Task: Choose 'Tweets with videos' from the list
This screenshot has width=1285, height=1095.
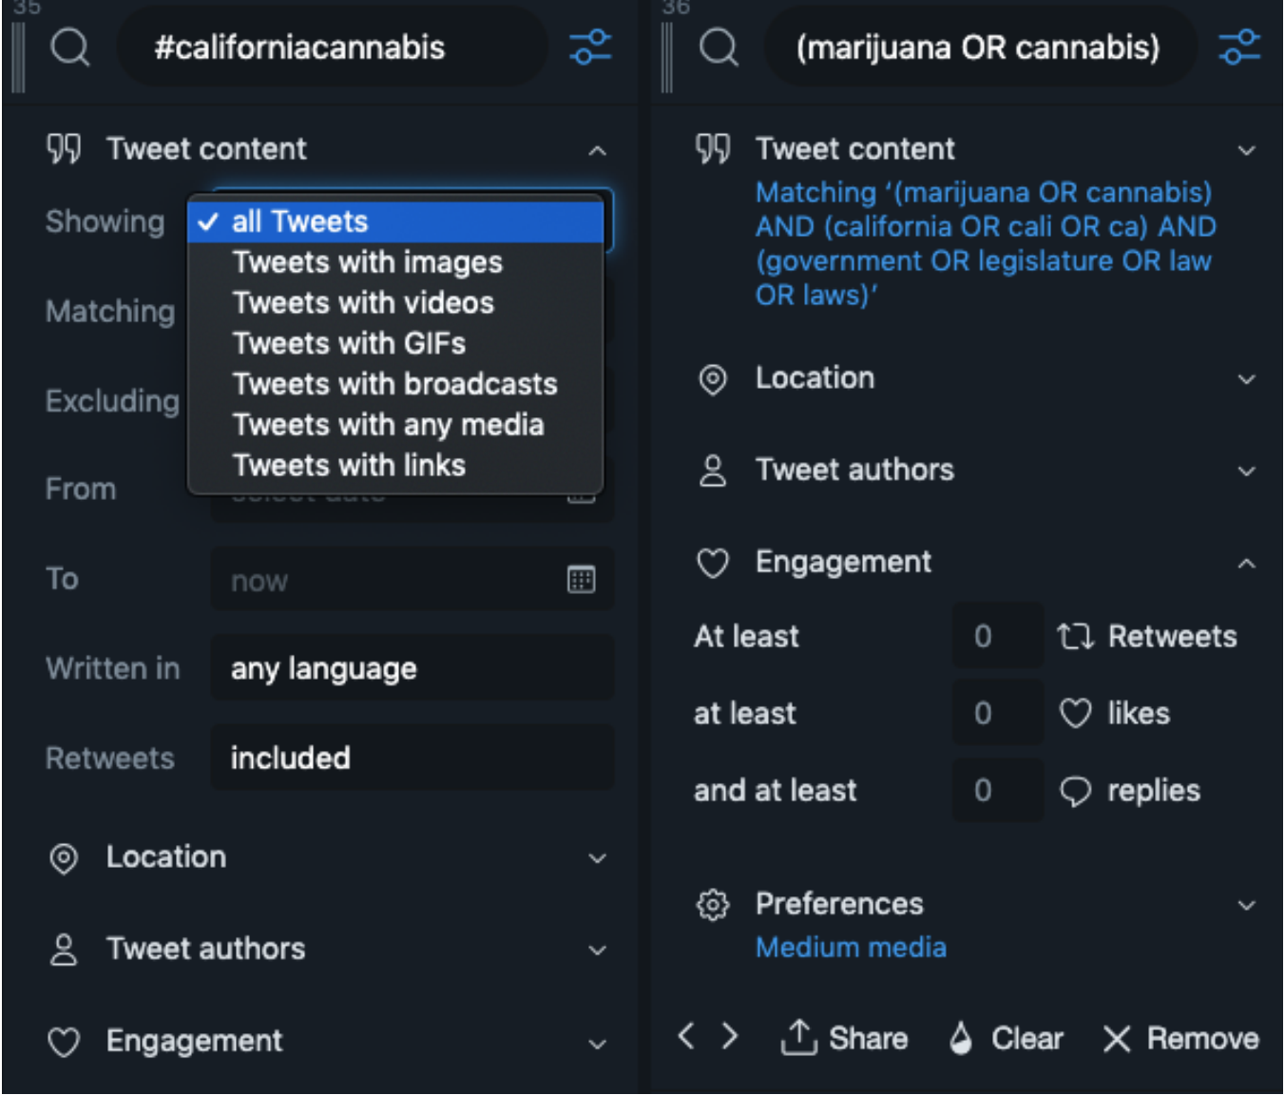Action: pos(363,303)
